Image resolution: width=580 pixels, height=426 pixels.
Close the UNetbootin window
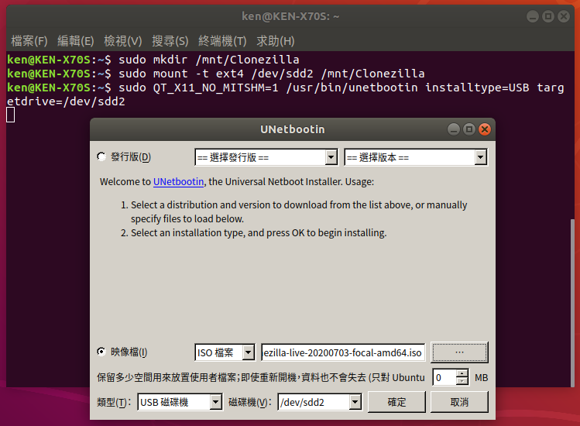pos(485,129)
